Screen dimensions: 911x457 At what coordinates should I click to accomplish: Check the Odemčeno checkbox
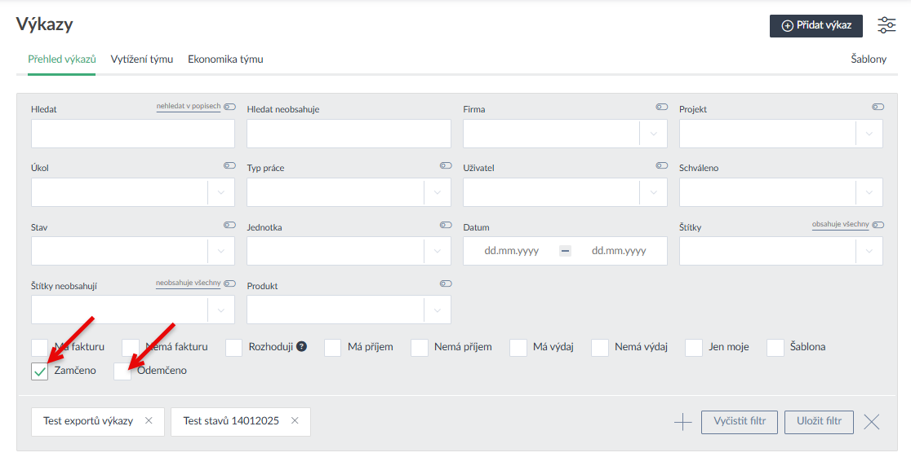pyautogui.click(x=122, y=371)
